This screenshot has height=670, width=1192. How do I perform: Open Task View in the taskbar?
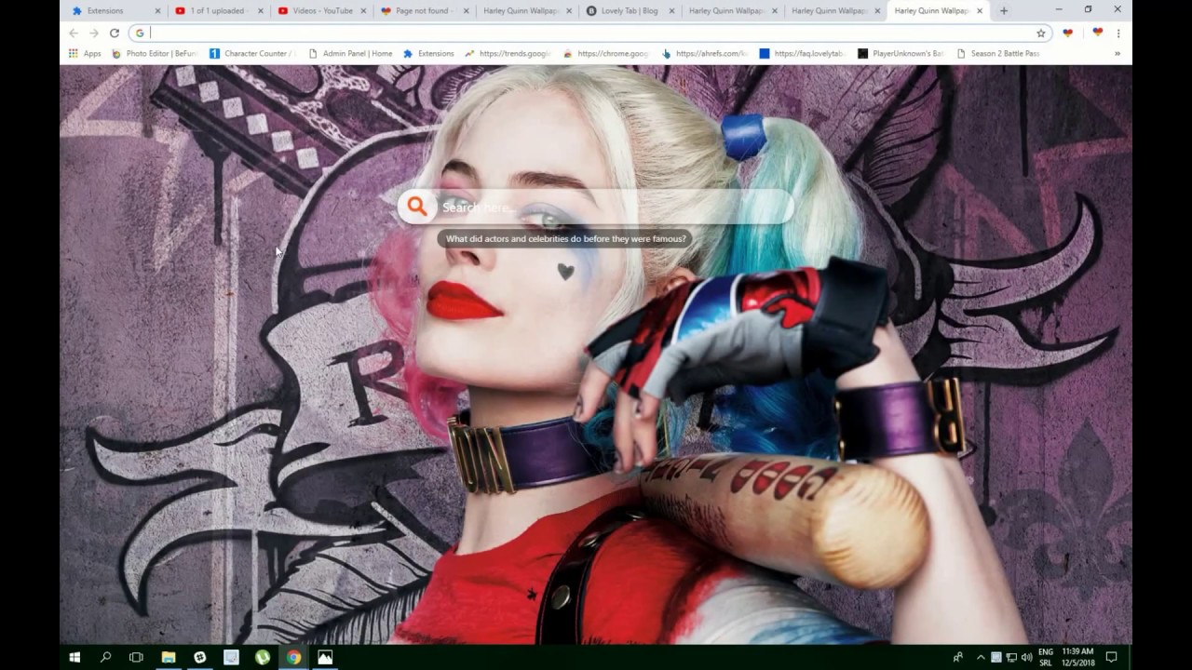coord(136,657)
